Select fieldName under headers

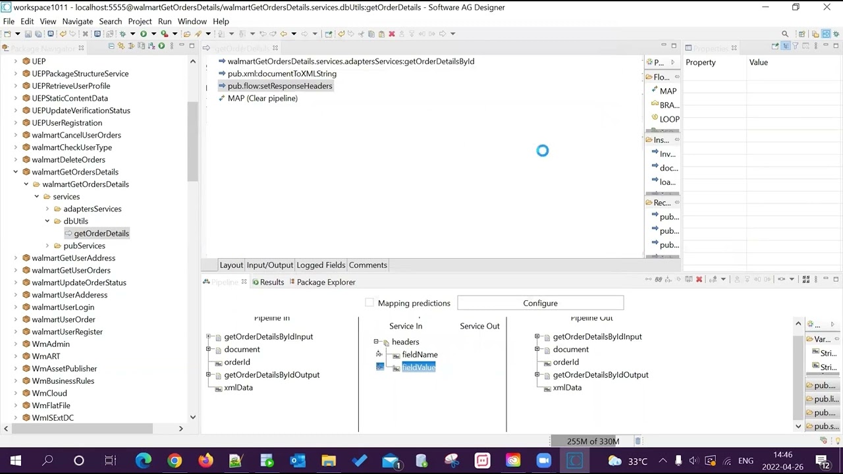click(x=420, y=354)
